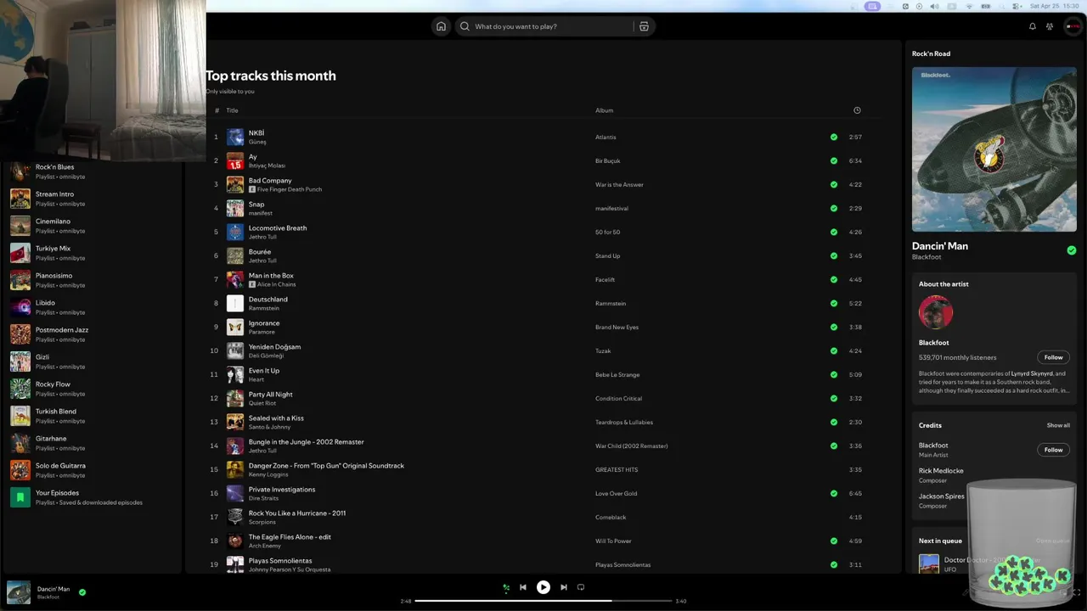This screenshot has width=1087, height=611.
Task: Open the War is the Answer album
Action: click(x=619, y=184)
